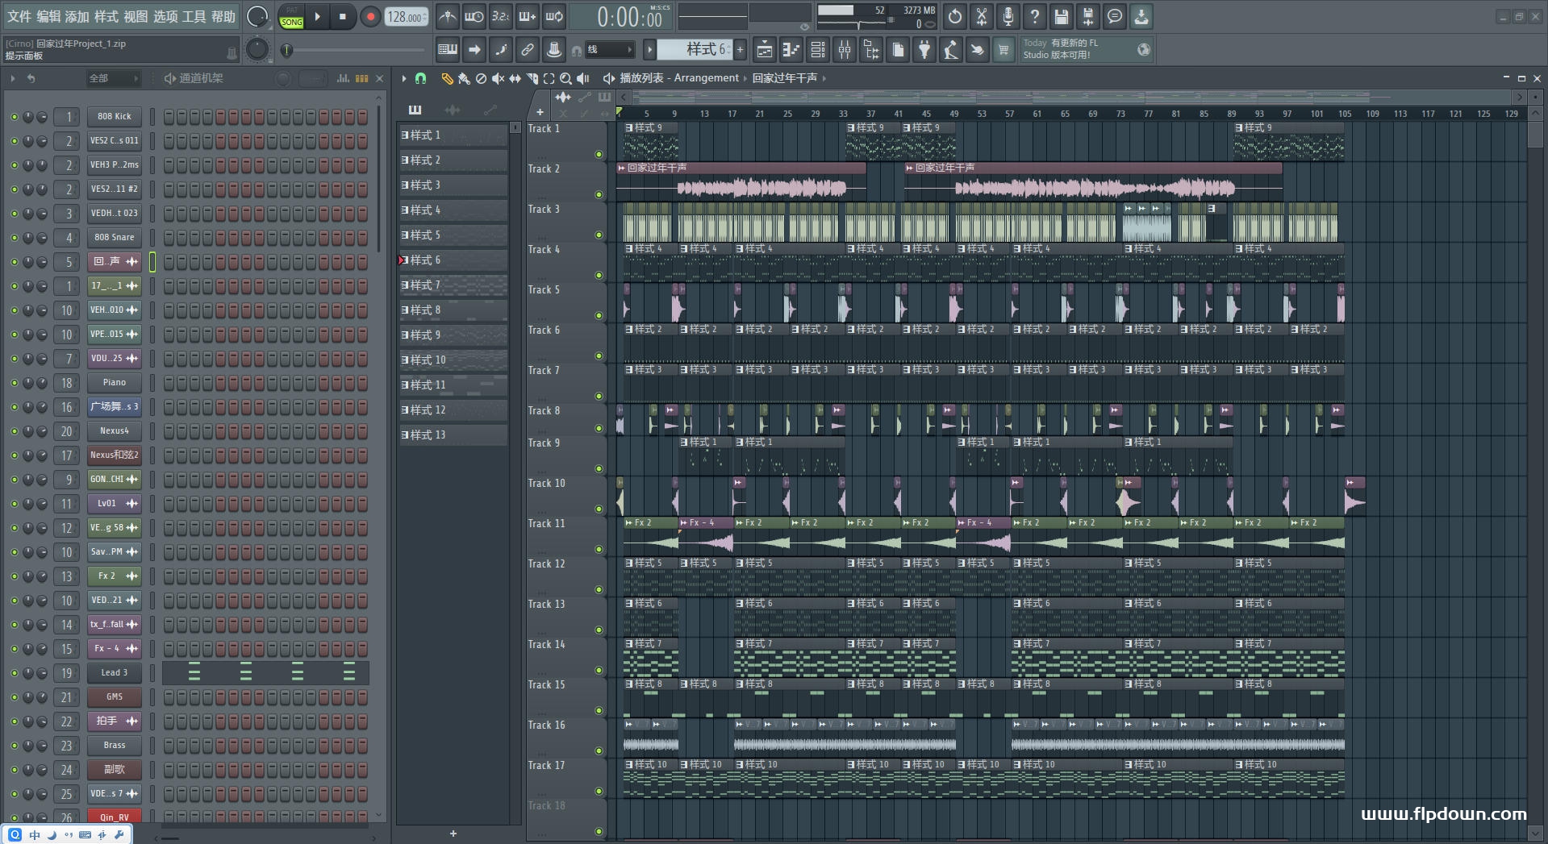Click the save project floppy icon

pos(1062,16)
